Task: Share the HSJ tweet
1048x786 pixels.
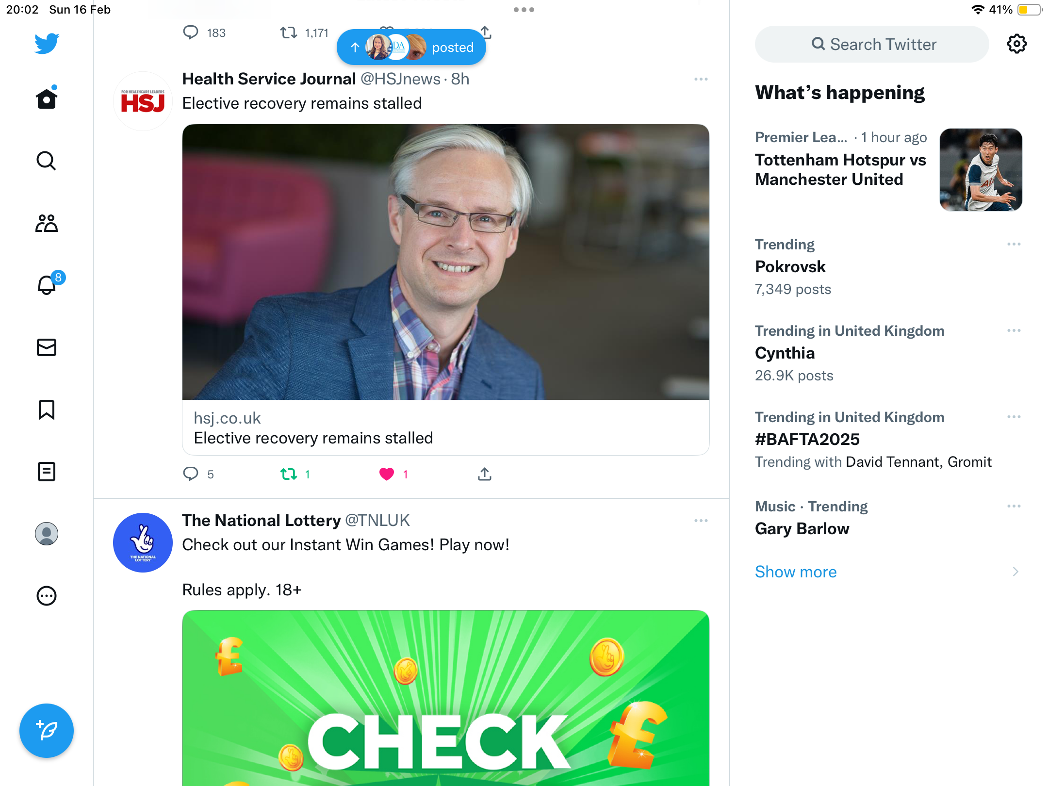Action: tap(484, 474)
